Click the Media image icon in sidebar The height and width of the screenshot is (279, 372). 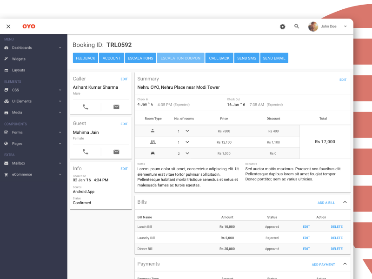coord(7,113)
